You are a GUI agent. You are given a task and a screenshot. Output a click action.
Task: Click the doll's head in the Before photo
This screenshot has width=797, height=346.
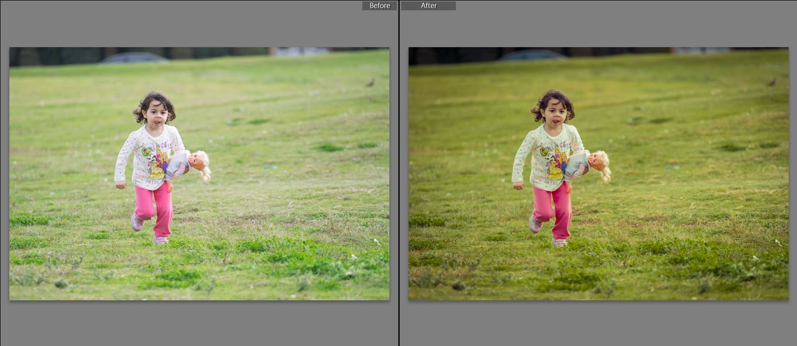199,160
